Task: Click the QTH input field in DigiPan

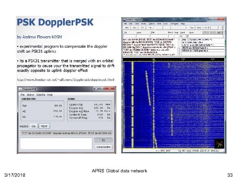Action: coord(159,36)
